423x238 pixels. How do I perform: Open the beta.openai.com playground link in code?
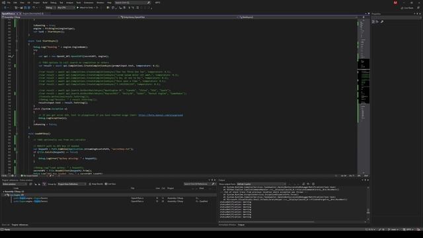(x=161, y=115)
